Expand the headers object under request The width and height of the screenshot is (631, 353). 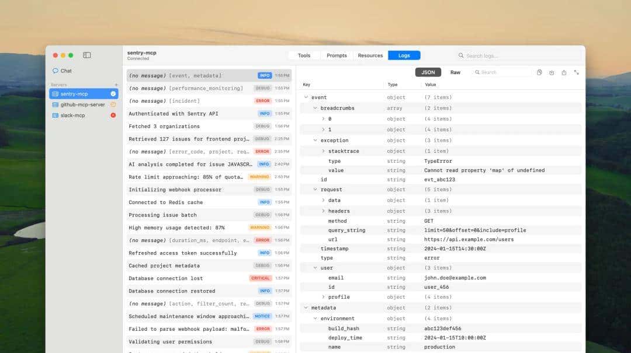(x=323, y=211)
